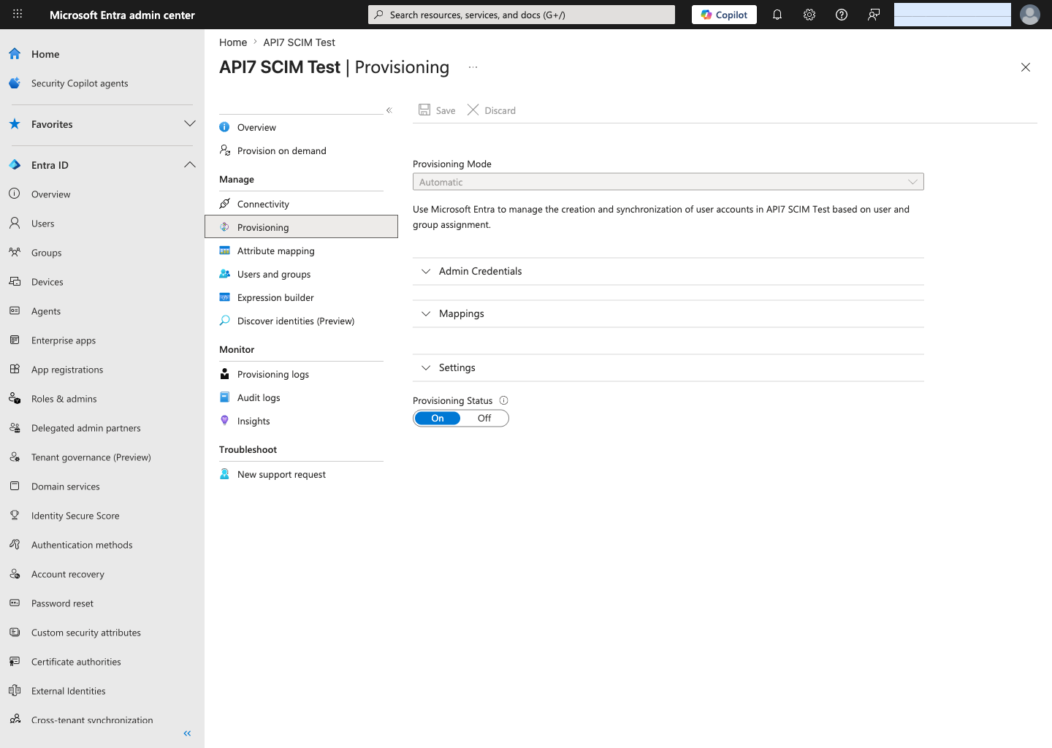Screen dimensions: 1052x748
Task: Collapse the resource menu chevrons
Action: pos(389,110)
